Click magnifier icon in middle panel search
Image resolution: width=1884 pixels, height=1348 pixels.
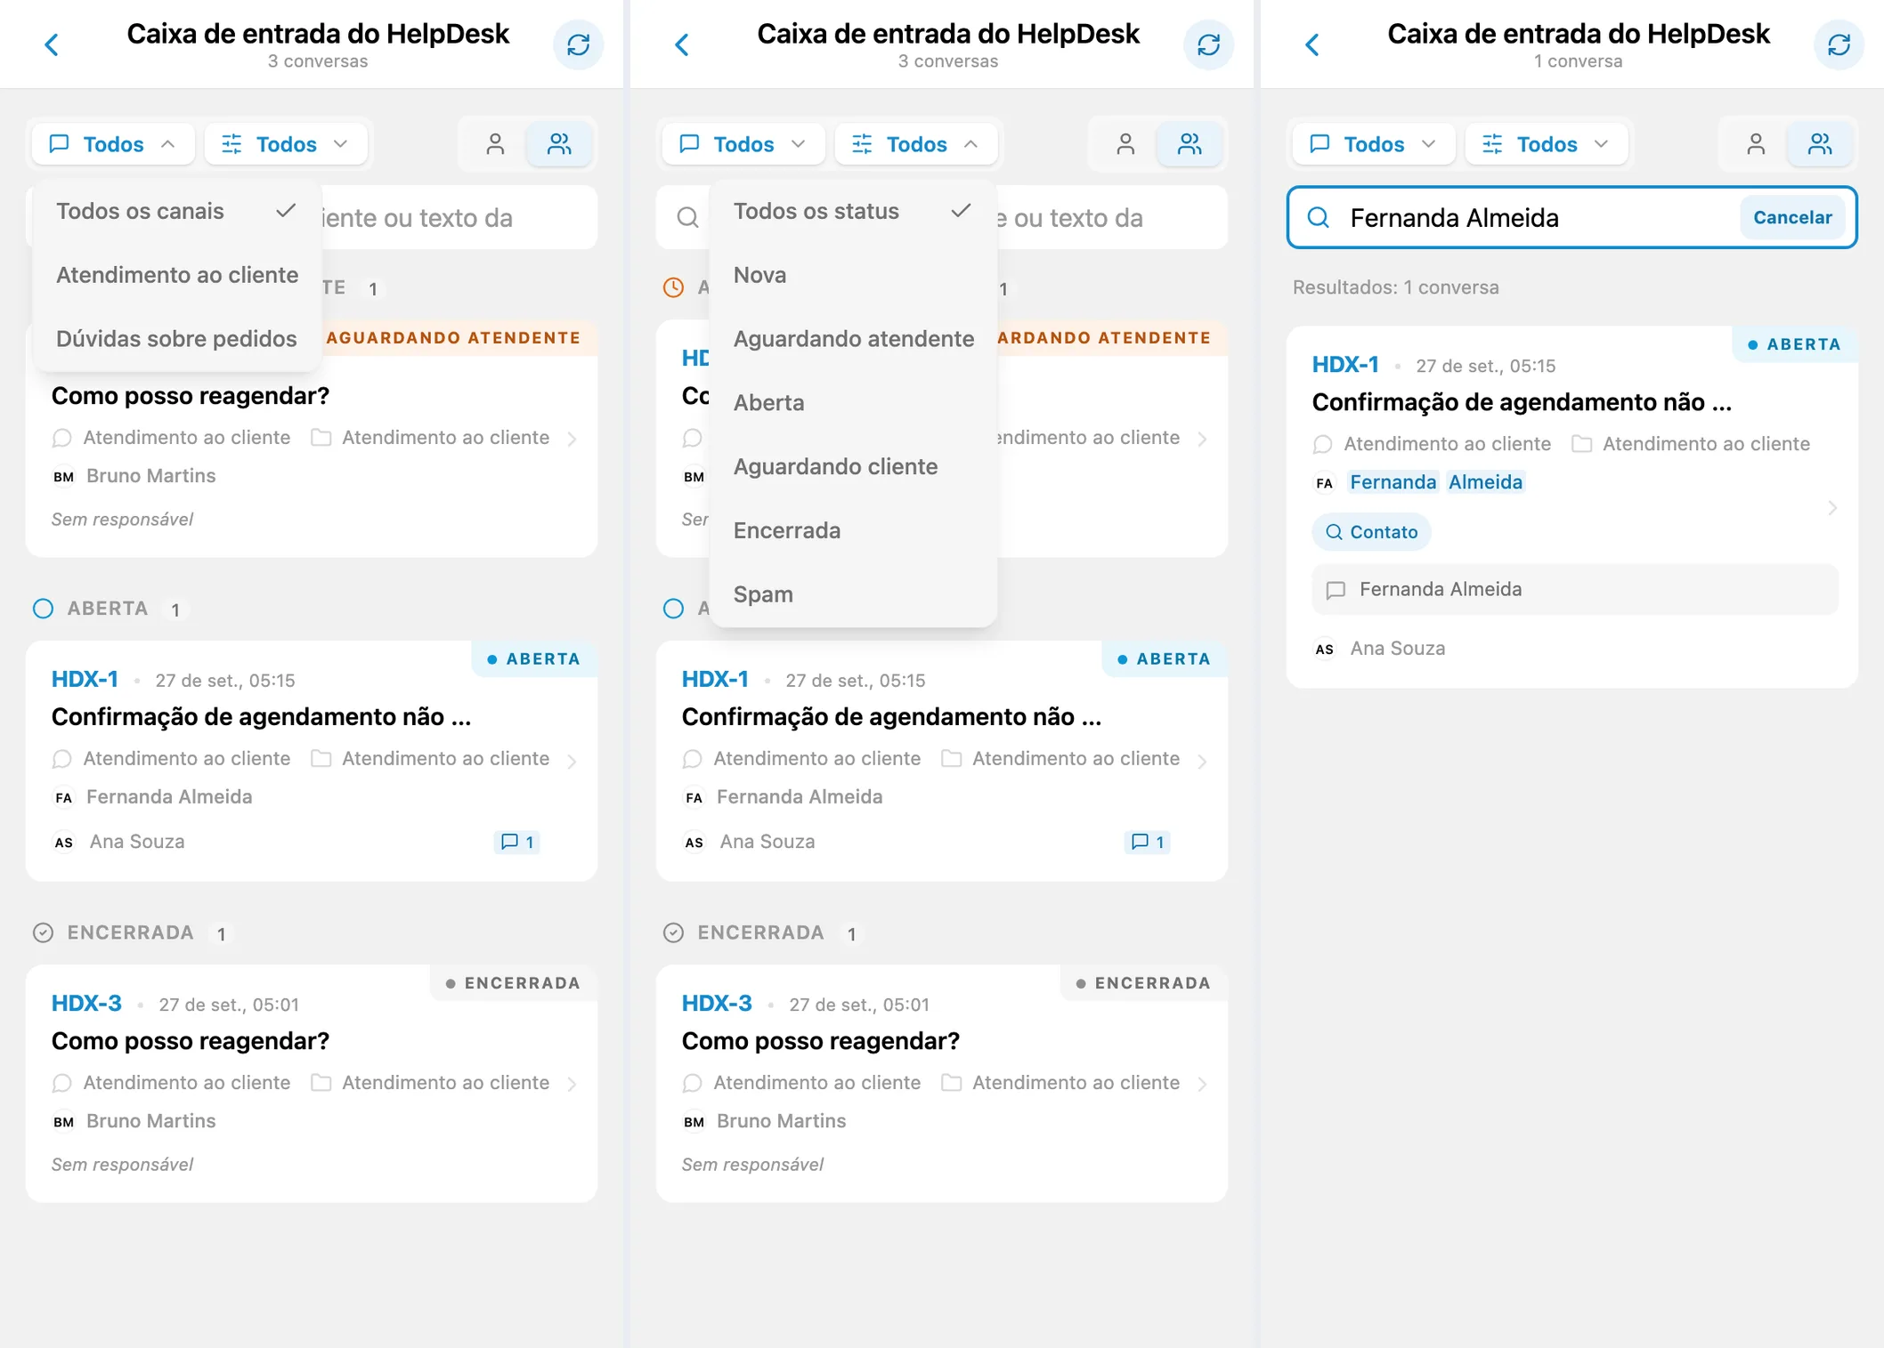(x=687, y=217)
